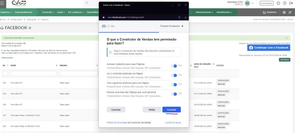Viewport: 295px width, 133px height.
Task: Expand the Cadastros menu
Action: 6,12
